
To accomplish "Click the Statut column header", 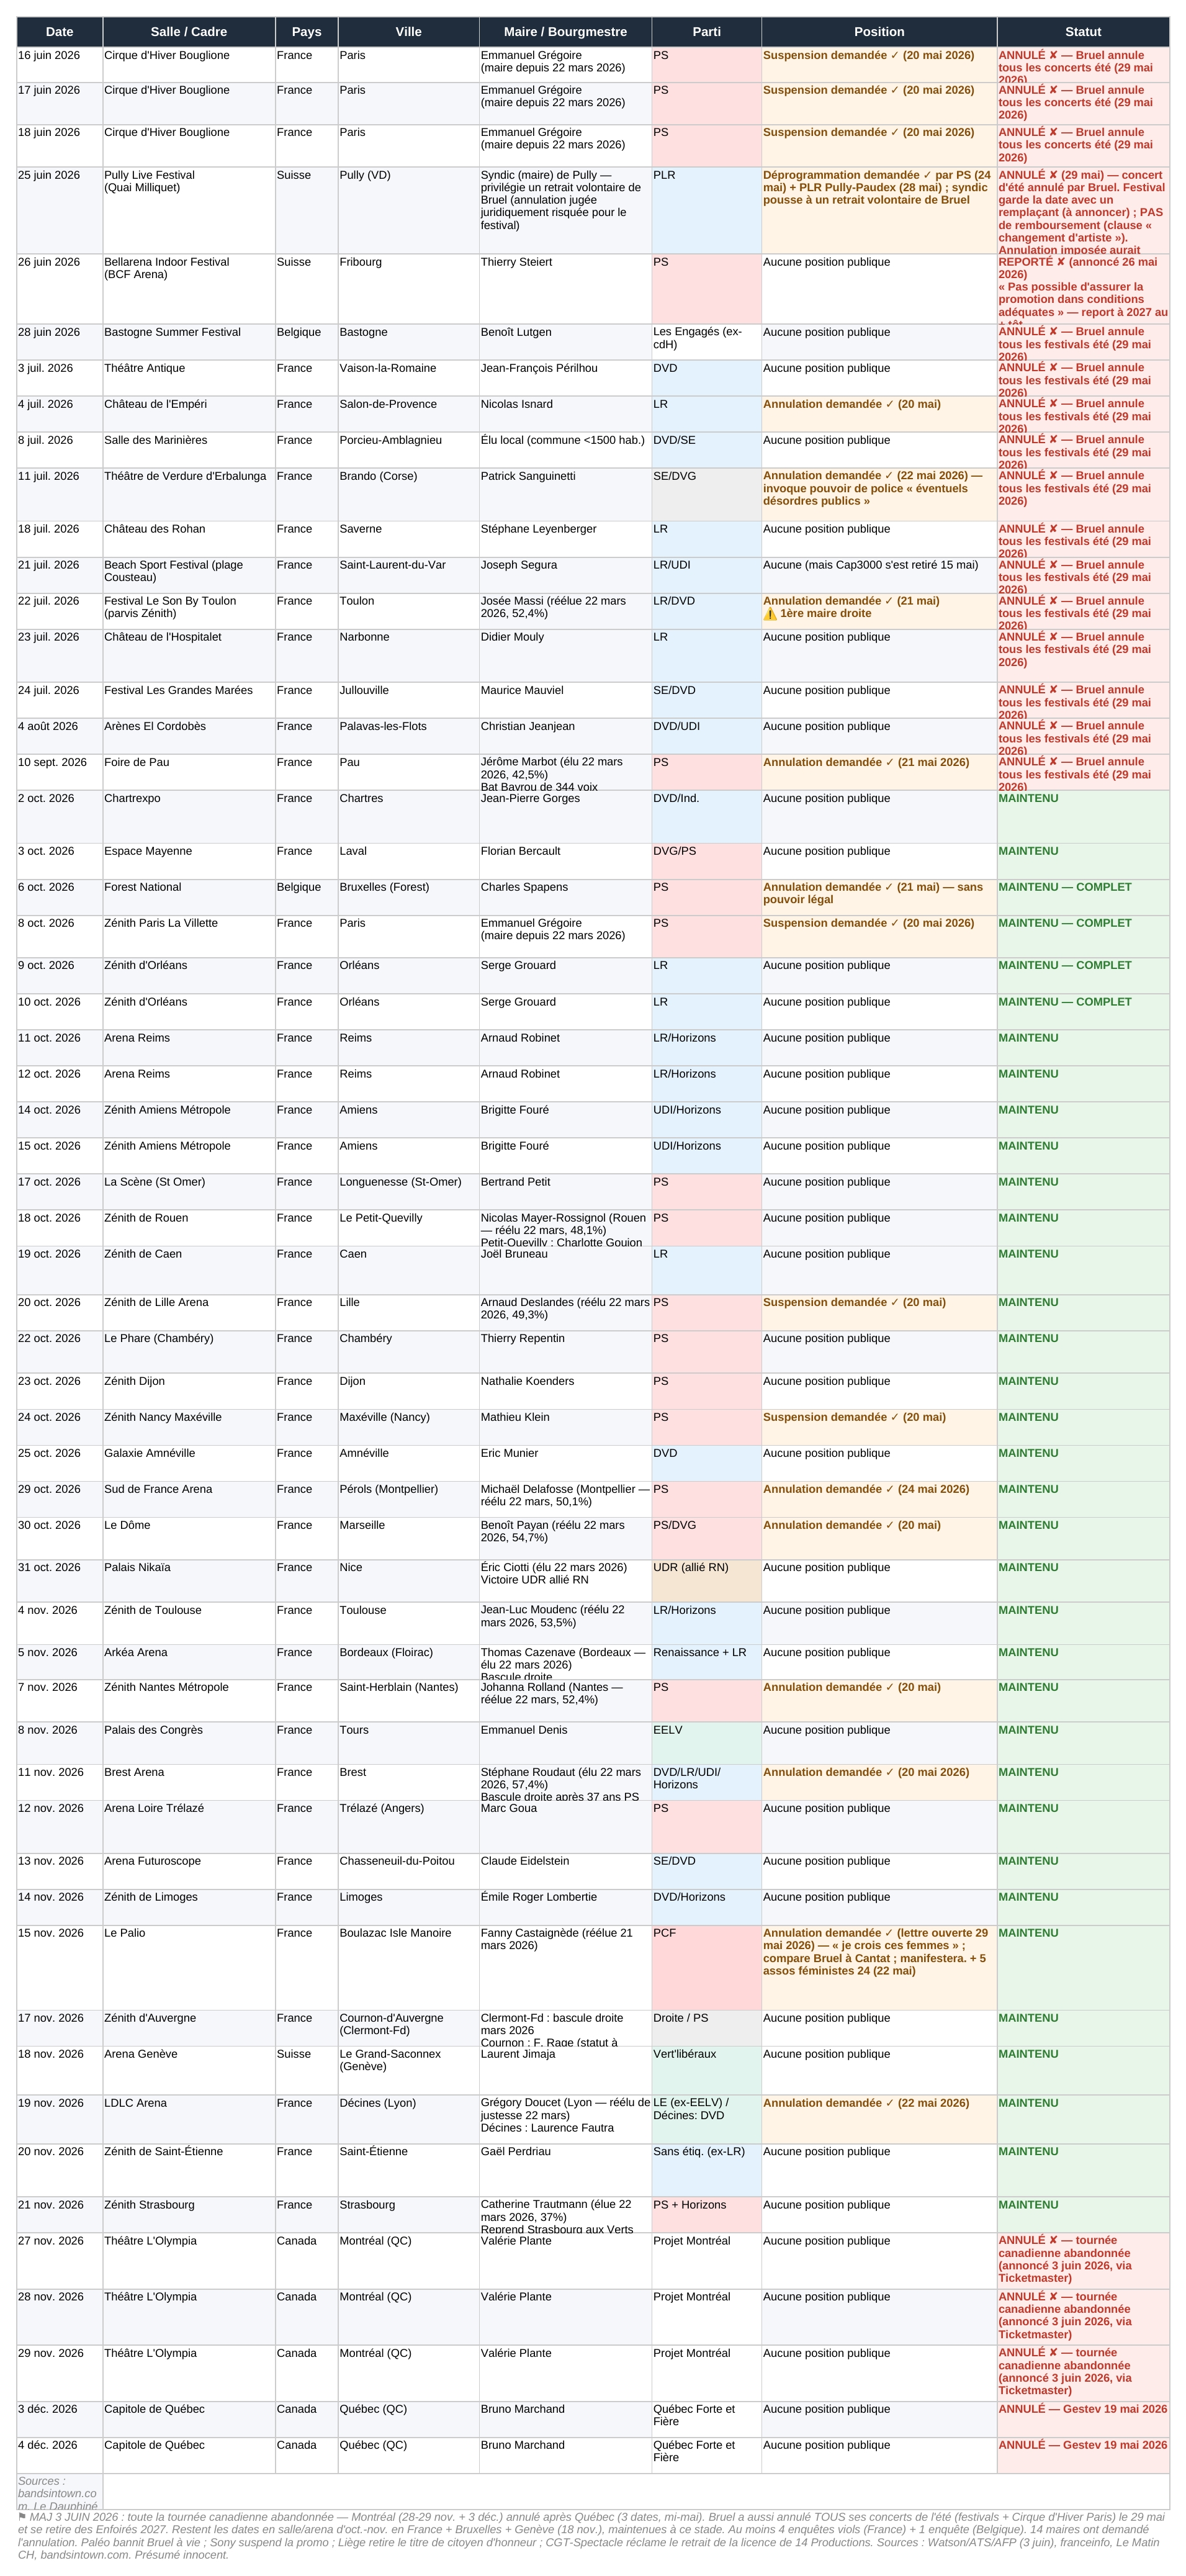I will [x=1083, y=32].
